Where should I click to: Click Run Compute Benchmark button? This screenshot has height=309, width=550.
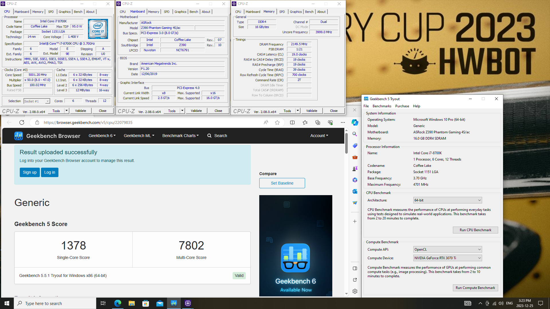click(x=475, y=288)
